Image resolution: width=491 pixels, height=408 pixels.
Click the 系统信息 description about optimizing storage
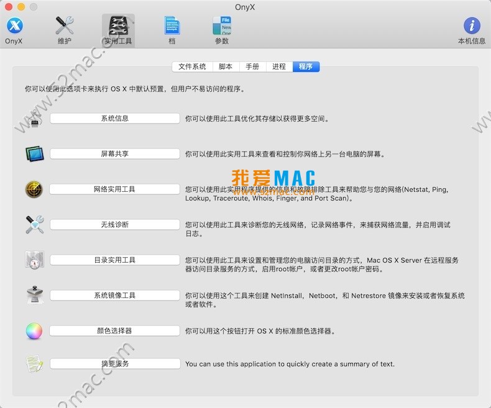pyautogui.click(x=257, y=119)
